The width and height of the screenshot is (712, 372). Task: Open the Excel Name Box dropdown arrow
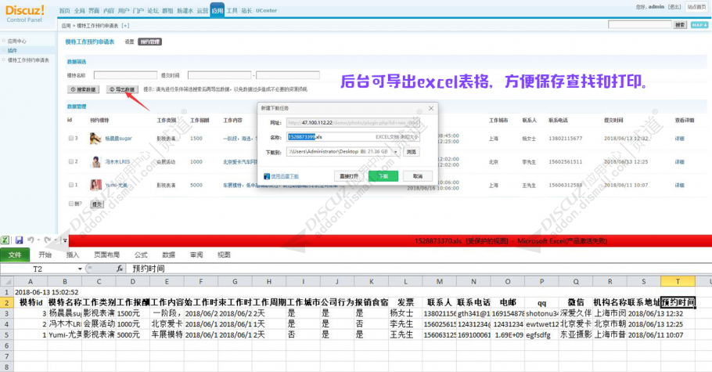pos(80,269)
